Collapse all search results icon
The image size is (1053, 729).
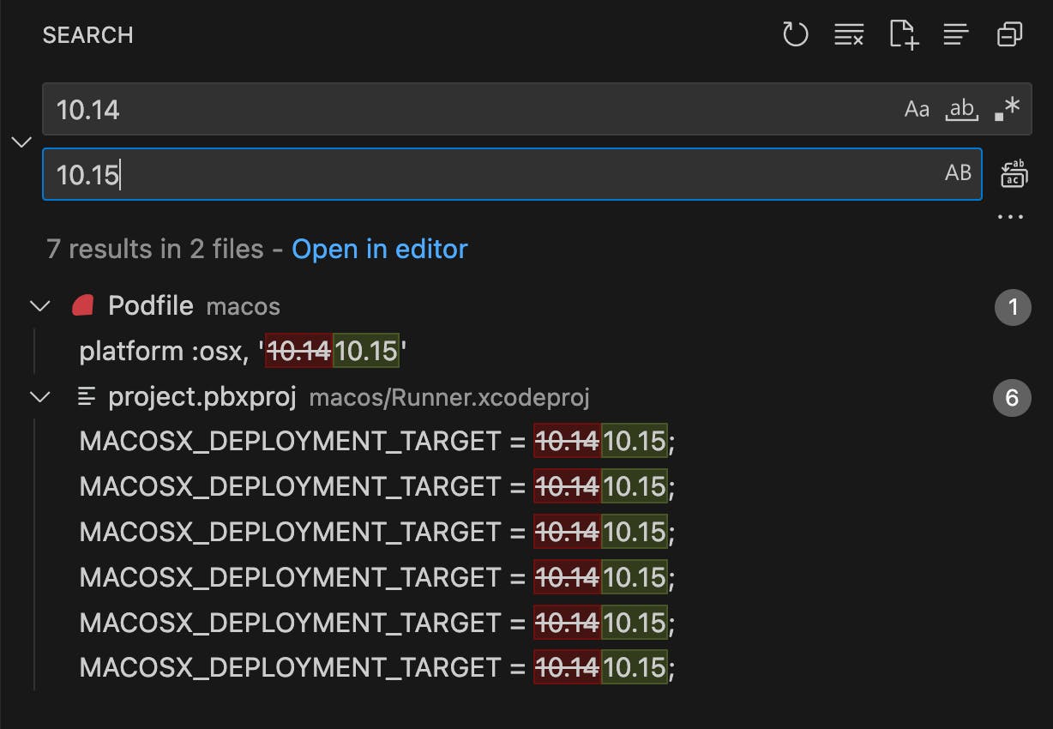click(1010, 35)
